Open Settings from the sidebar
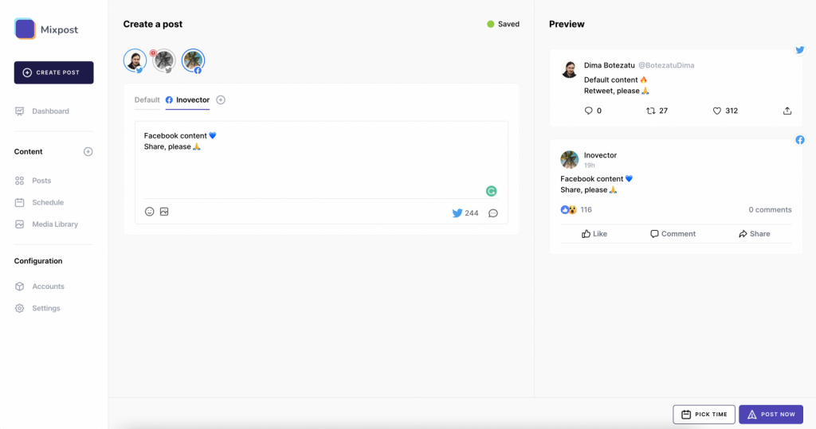 pyautogui.click(x=46, y=308)
